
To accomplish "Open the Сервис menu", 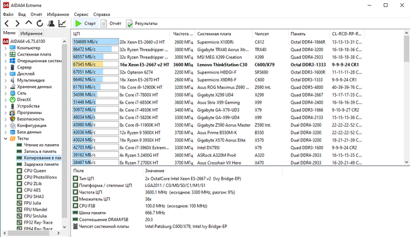I will coord(81,14).
